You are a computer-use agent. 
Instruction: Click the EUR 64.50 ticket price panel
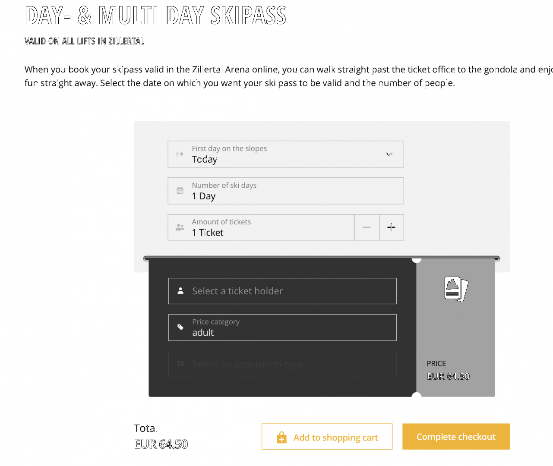tap(455, 327)
